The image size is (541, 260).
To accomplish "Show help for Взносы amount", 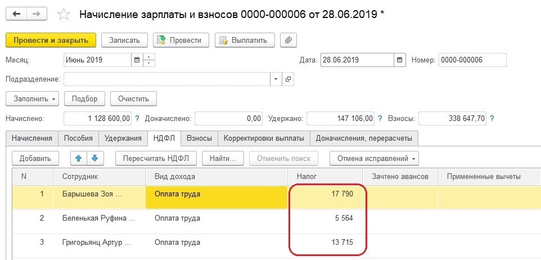I will coord(492,118).
